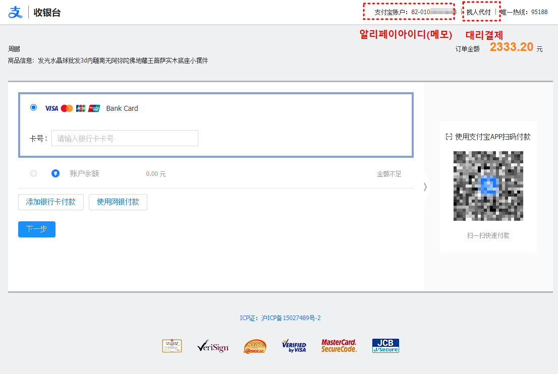558x374 pixels.
Task: Click the card number input field
Action: point(125,138)
